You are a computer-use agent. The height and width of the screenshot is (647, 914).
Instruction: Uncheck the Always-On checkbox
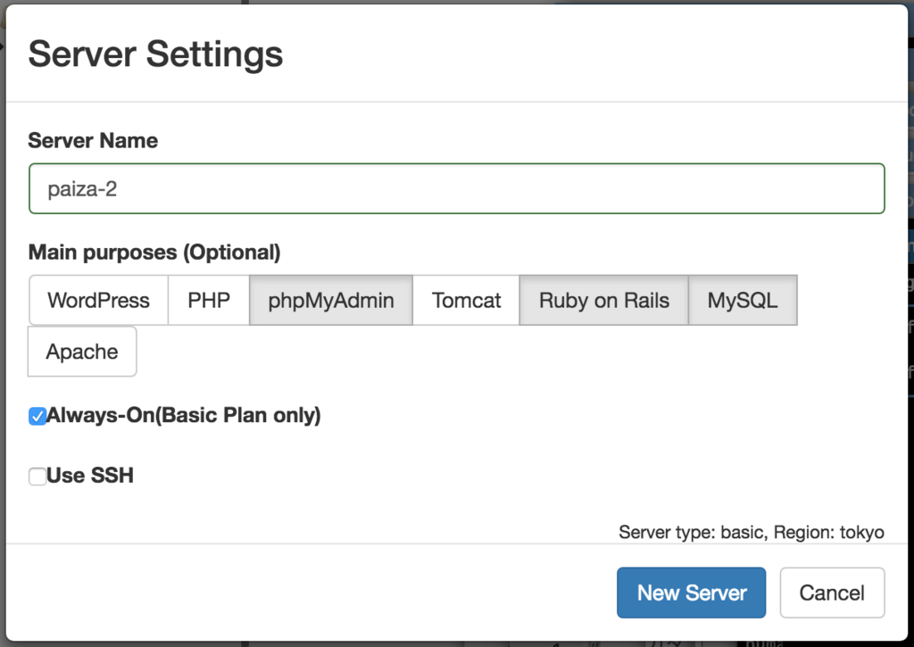37,416
